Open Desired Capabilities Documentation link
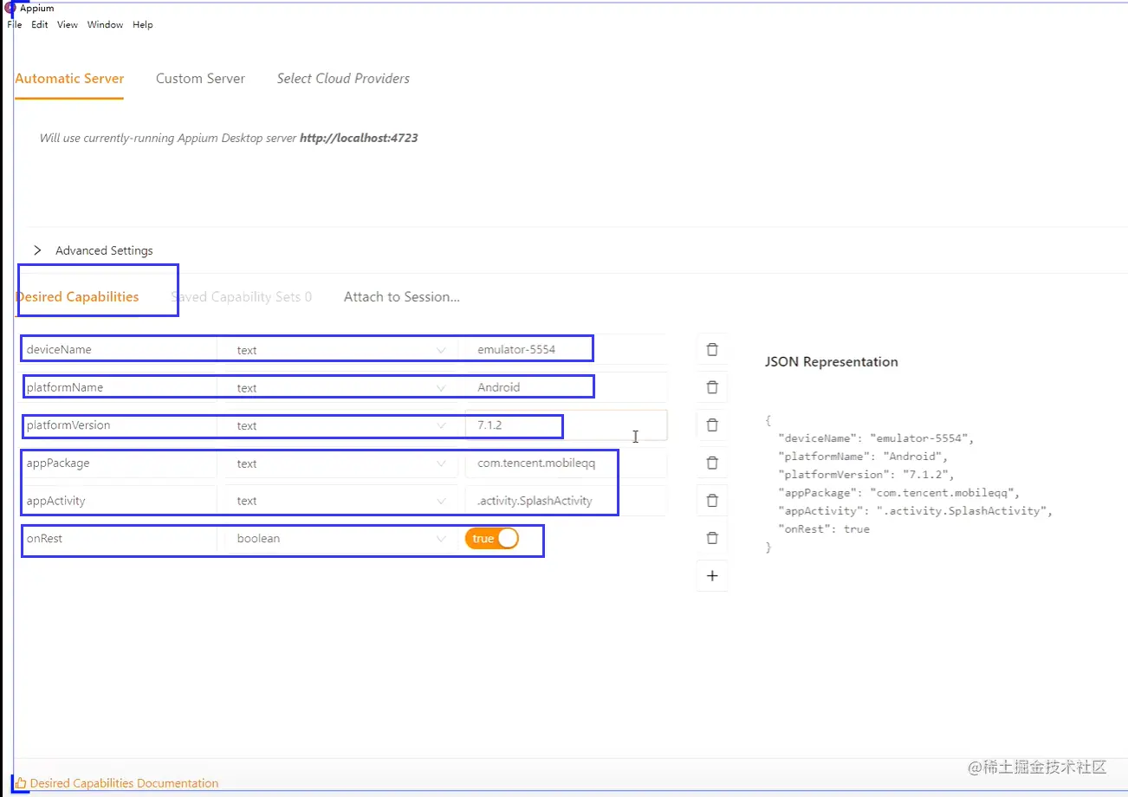The image size is (1128, 797). point(124,783)
